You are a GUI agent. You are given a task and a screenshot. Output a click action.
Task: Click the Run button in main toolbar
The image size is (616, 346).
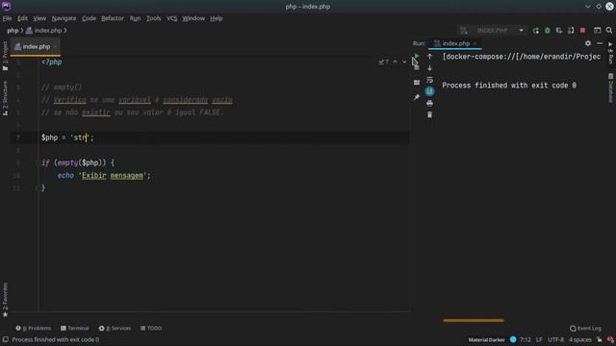click(x=535, y=30)
